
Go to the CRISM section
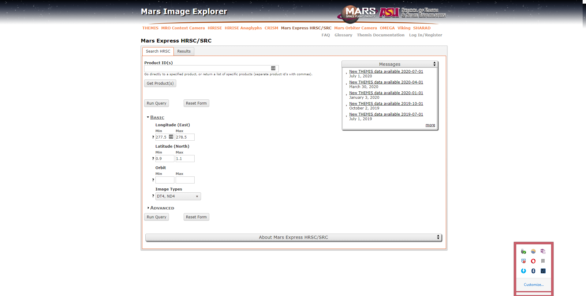point(271,28)
